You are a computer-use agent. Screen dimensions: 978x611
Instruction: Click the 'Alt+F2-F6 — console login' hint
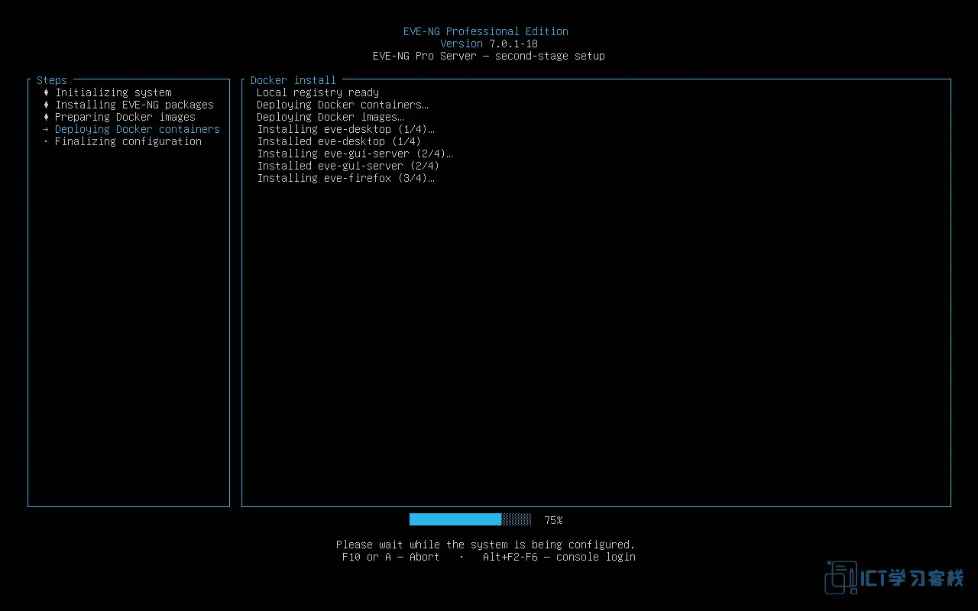(559, 557)
